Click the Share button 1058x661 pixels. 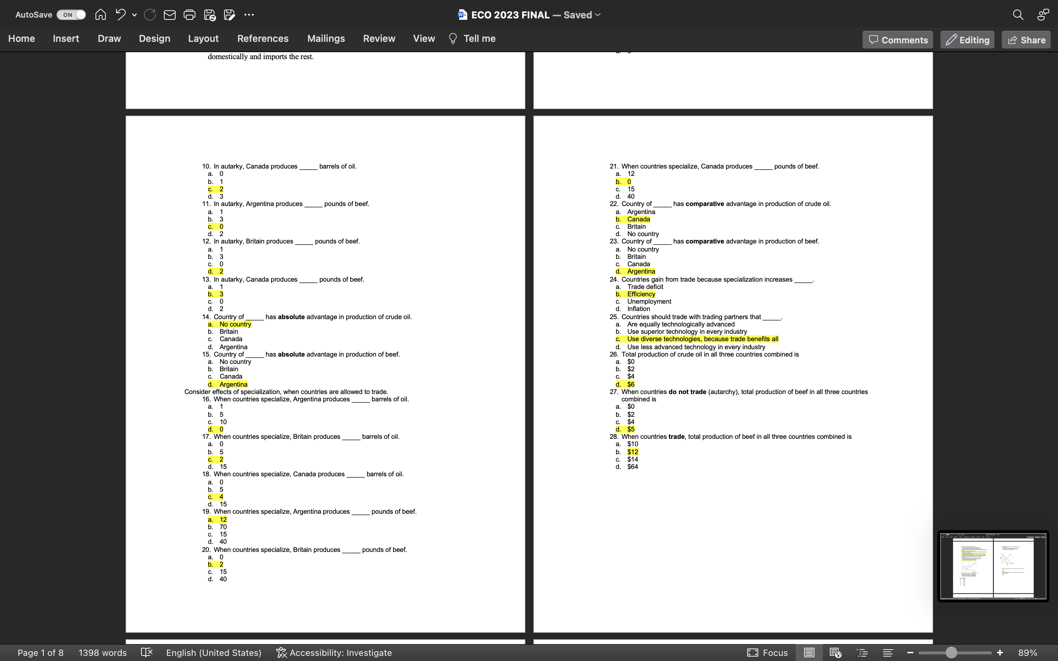(x=1025, y=39)
